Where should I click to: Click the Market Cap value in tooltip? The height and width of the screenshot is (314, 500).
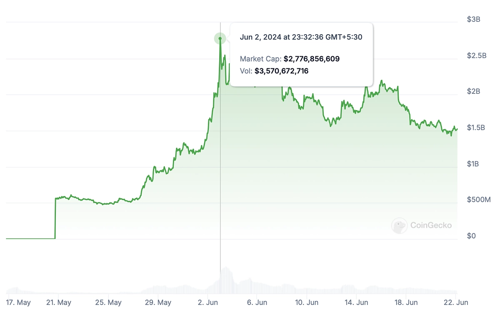[x=312, y=59]
